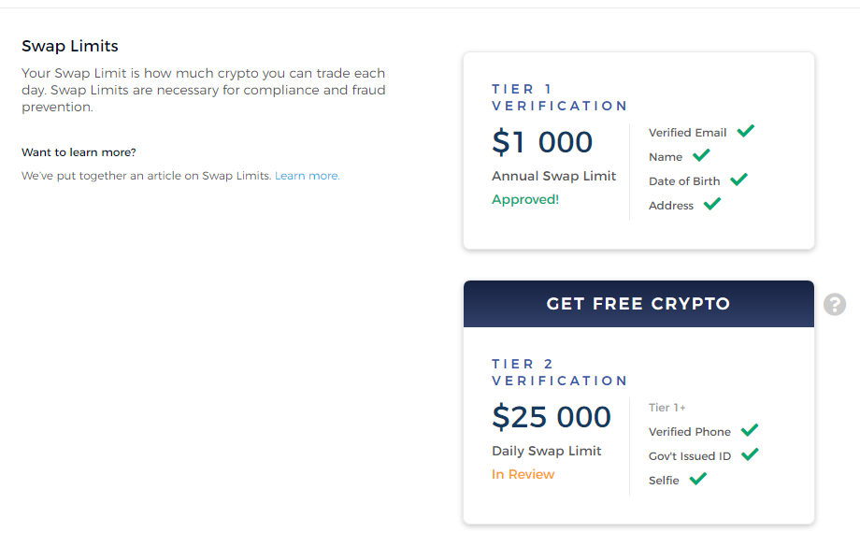Click the Name green checkmark
The width and height of the screenshot is (860, 547).
point(701,156)
